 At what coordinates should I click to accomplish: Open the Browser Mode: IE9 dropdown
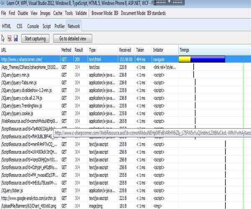106,13
